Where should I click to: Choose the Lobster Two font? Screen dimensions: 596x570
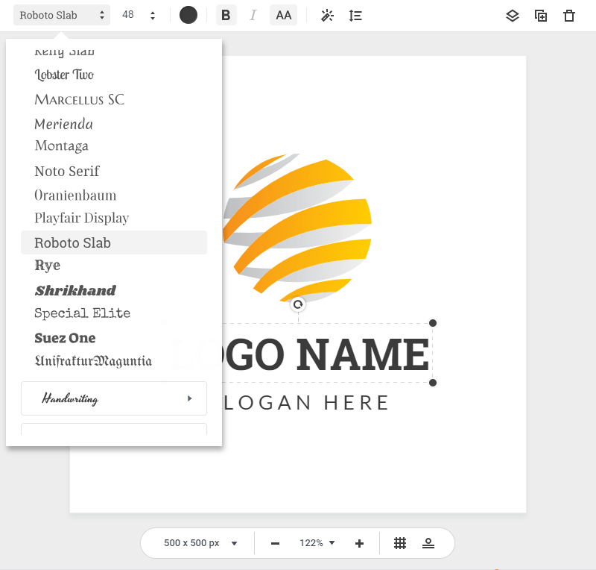pyautogui.click(x=64, y=75)
